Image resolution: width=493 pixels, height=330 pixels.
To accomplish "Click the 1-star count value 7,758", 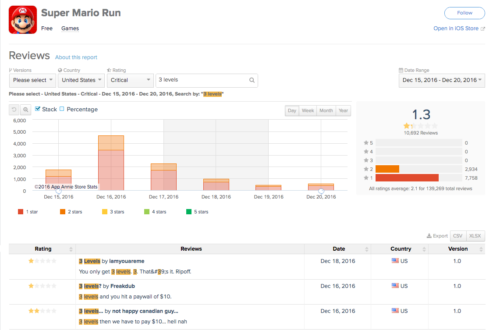I will 471,178.
